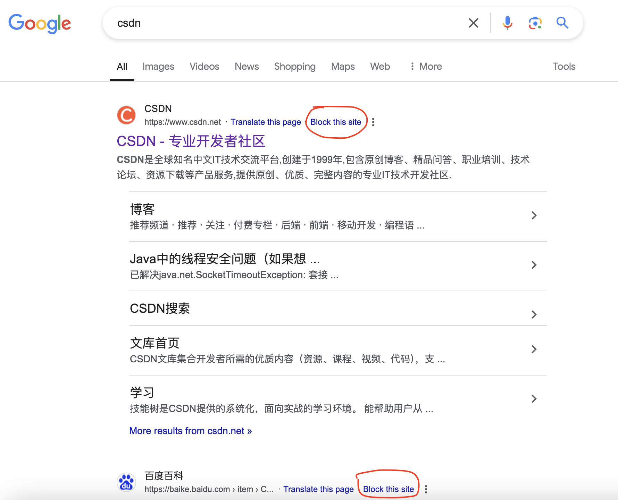
Task: Expand the 学习 row chevron
Action: pyautogui.click(x=534, y=399)
